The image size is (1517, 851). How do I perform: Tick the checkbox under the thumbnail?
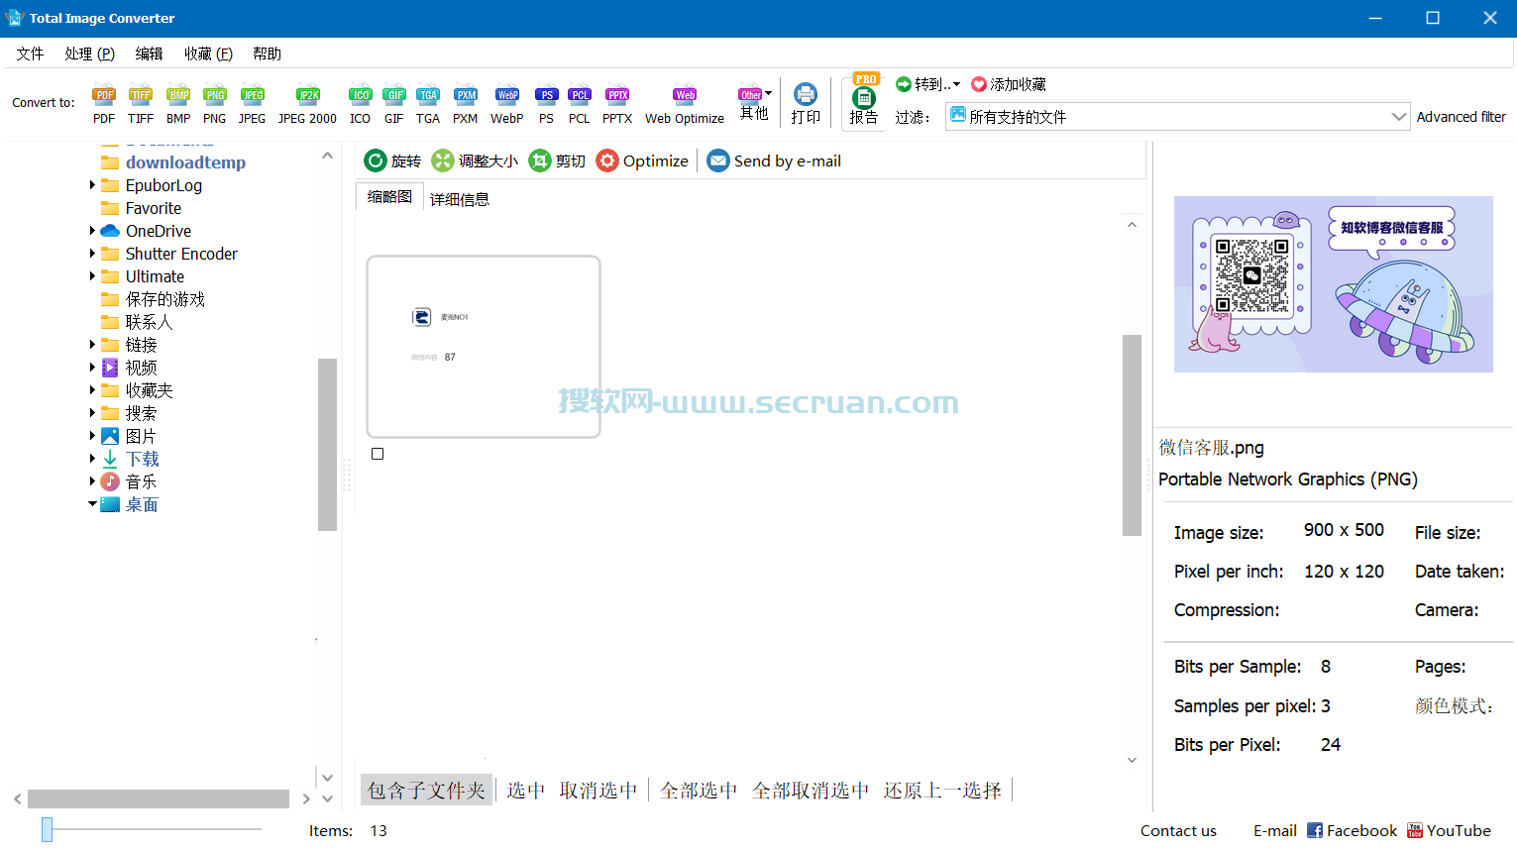pos(378,454)
